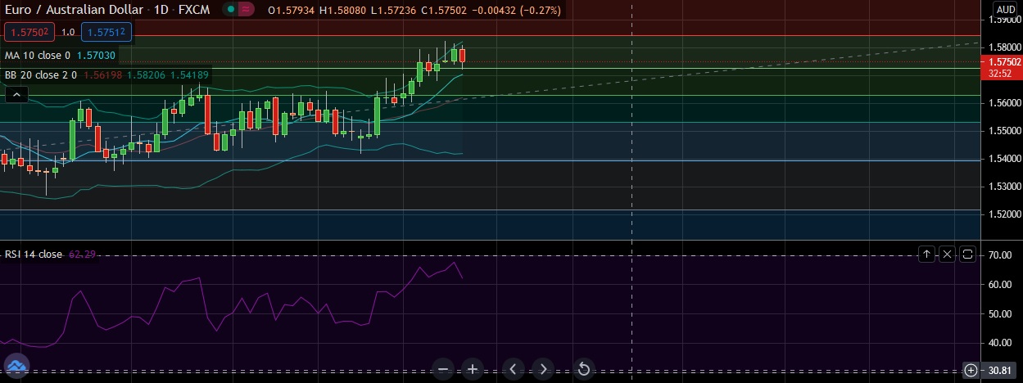Click the blue buy price button 1.57512
The image size is (1023, 383).
coord(108,32)
